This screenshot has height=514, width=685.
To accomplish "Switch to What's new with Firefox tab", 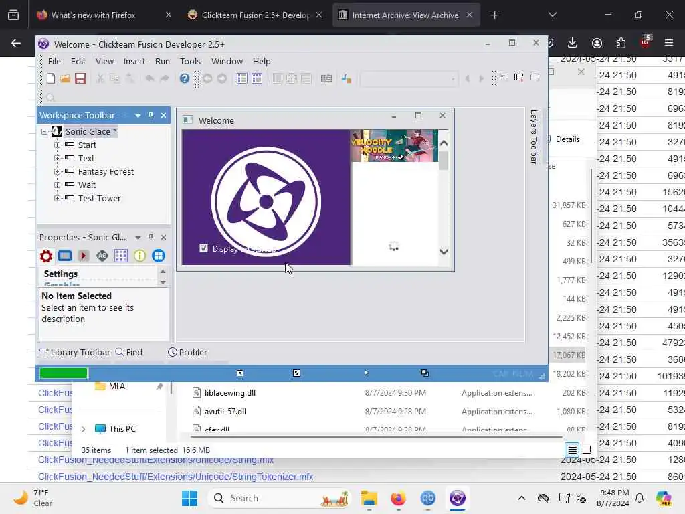I will [x=103, y=15].
